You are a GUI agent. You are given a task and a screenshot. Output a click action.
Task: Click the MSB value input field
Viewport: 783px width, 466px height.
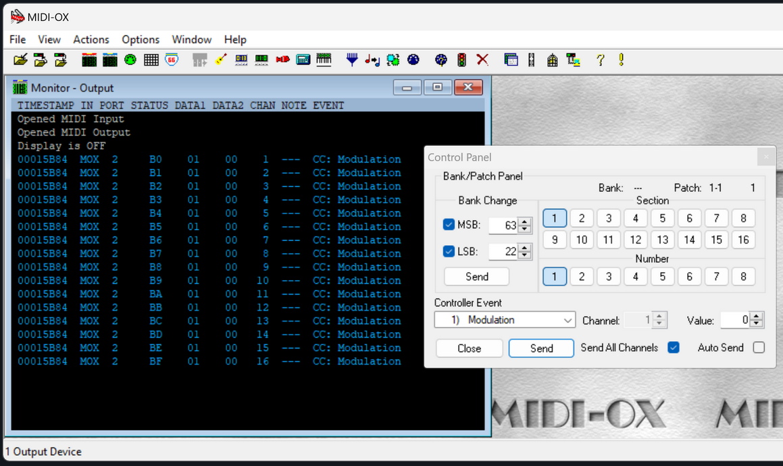503,226
